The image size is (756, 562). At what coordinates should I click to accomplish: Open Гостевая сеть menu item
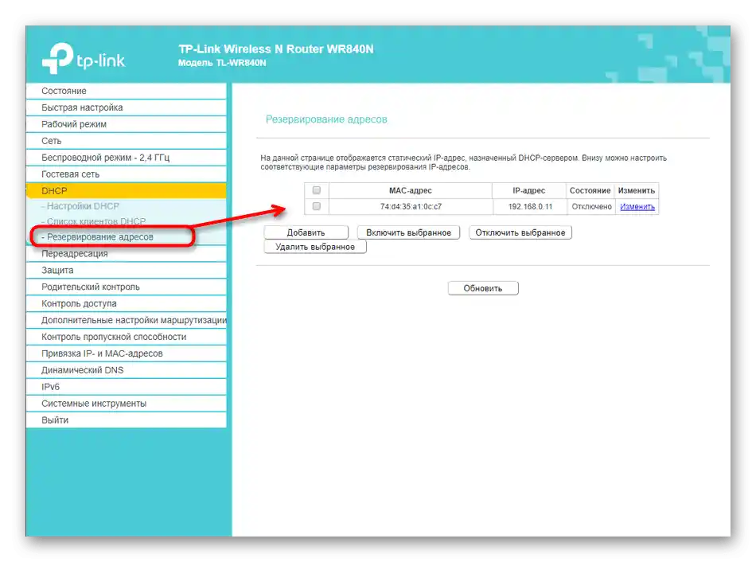click(x=127, y=174)
